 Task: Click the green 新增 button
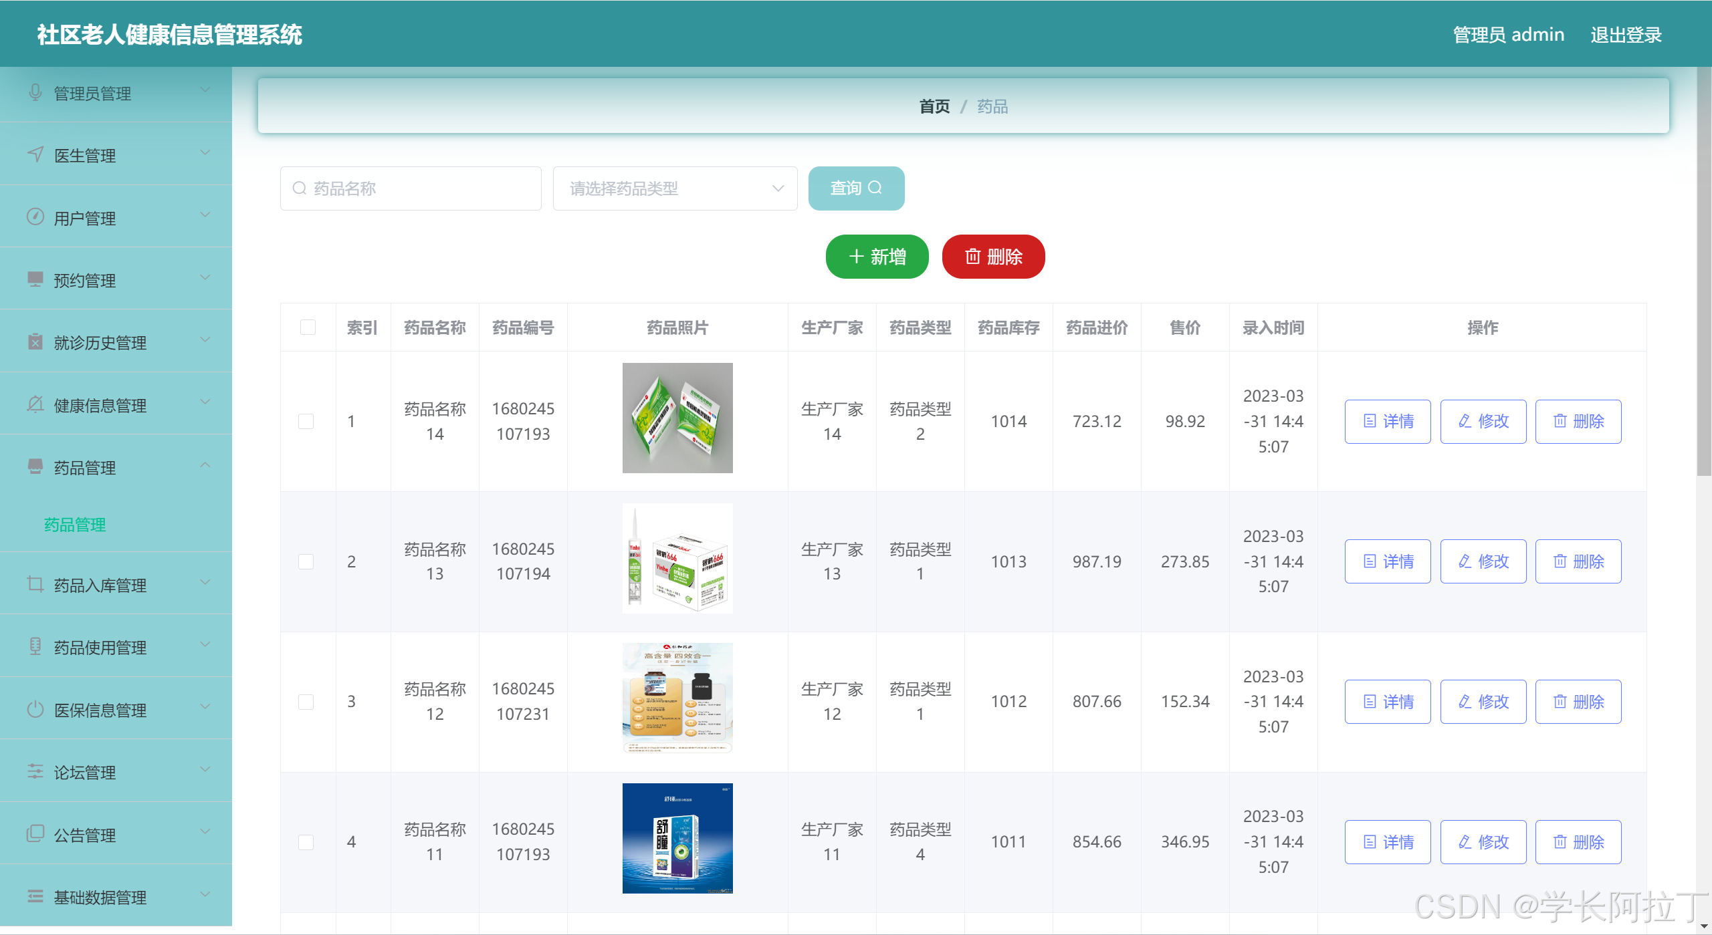click(x=877, y=257)
